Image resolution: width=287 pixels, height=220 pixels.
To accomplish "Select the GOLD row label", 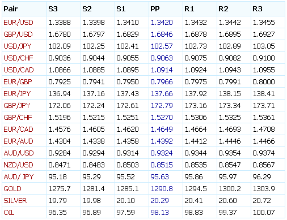I will pyautogui.click(x=12, y=189).
